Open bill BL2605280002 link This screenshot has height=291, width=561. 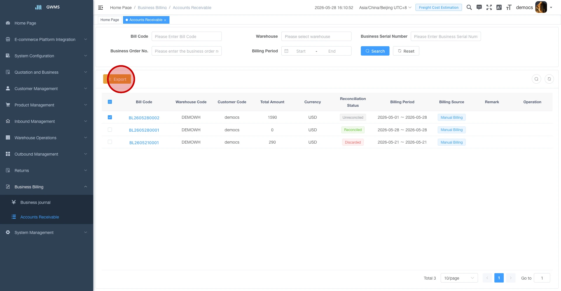pyautogui.click(x=144, y=118)
